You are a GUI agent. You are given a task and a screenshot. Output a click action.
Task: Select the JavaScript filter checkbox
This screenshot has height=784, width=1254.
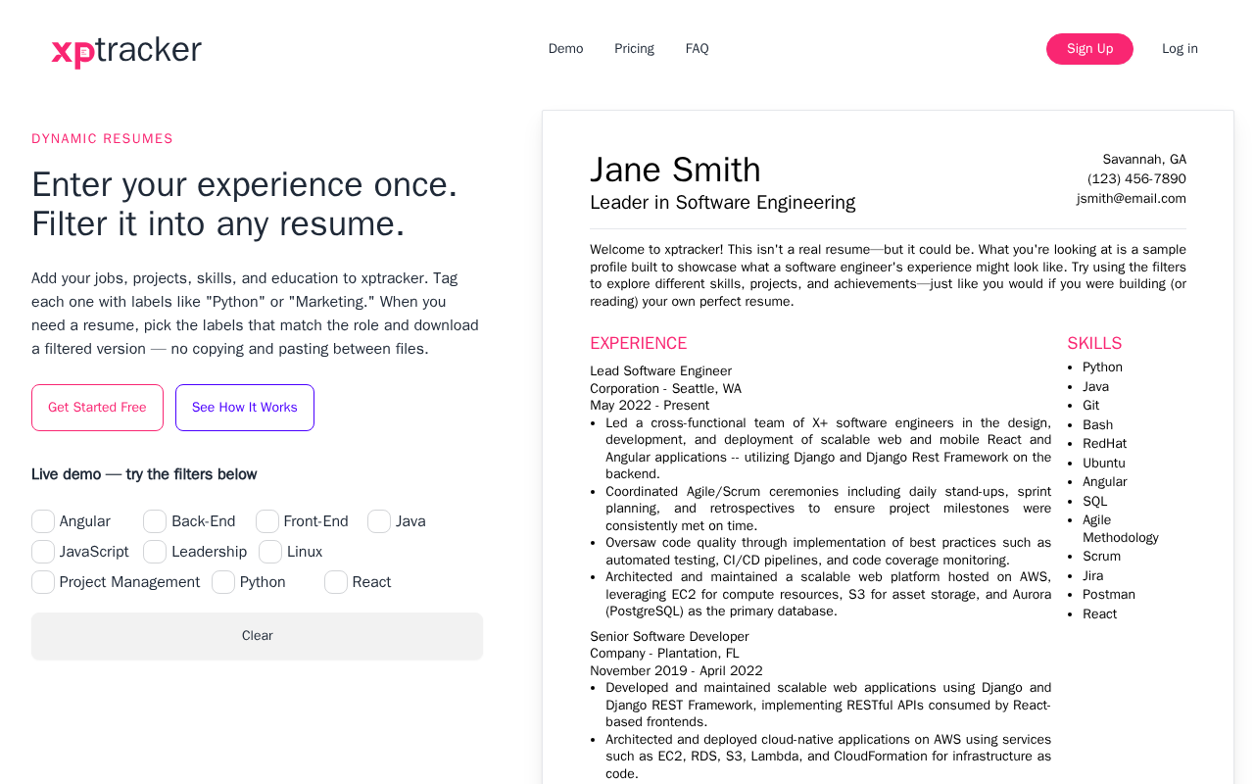tap(43, 552)
